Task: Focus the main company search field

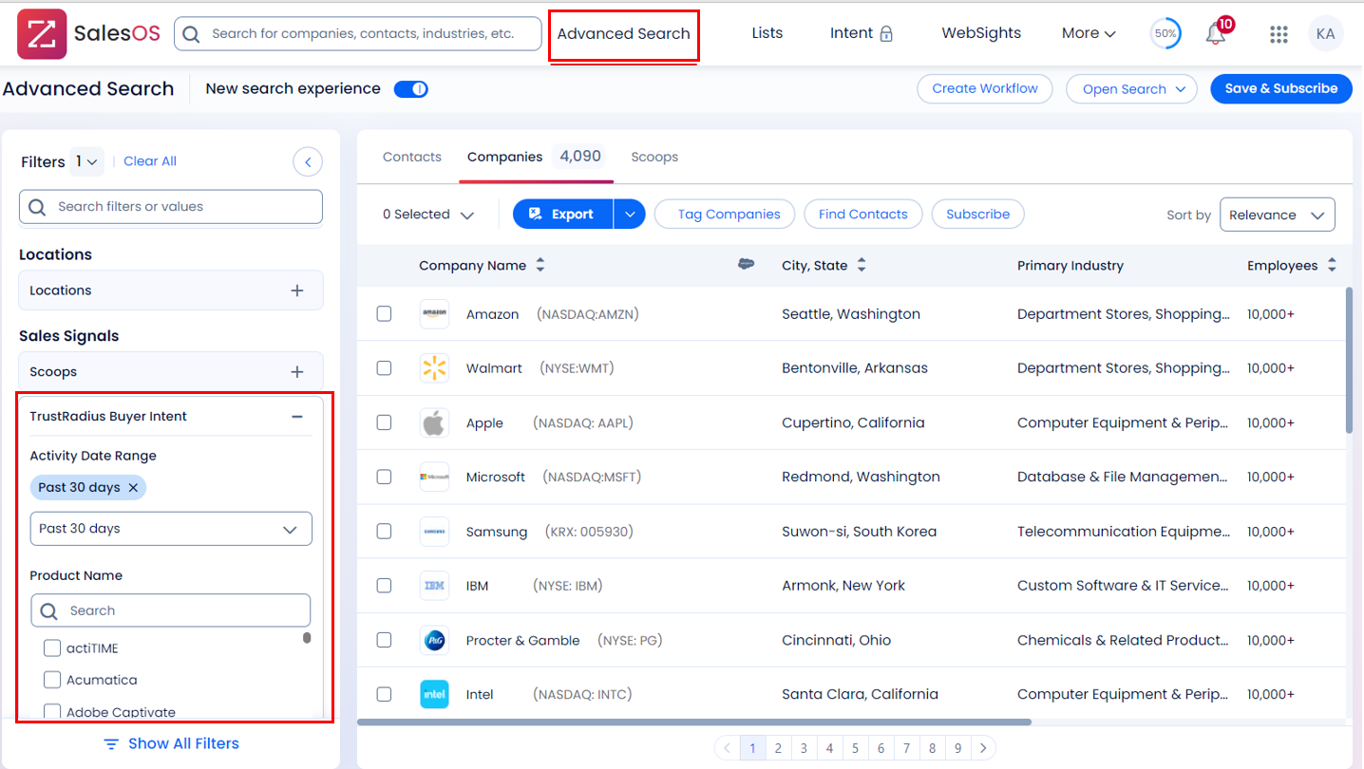Action: coord(357,34)
